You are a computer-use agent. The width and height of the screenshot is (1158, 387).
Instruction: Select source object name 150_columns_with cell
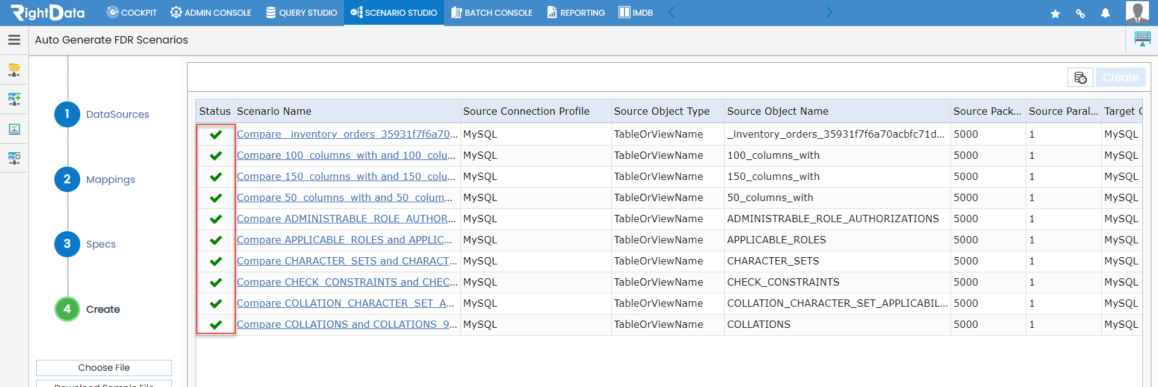[838, 176]
